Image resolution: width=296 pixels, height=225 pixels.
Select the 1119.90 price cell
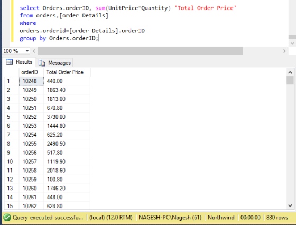click(x=67, y=162)
